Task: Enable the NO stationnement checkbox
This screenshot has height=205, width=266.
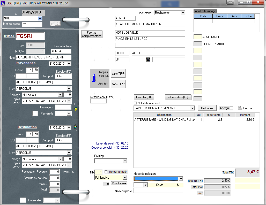Action: pyautogui.click(x=135, y=103)
